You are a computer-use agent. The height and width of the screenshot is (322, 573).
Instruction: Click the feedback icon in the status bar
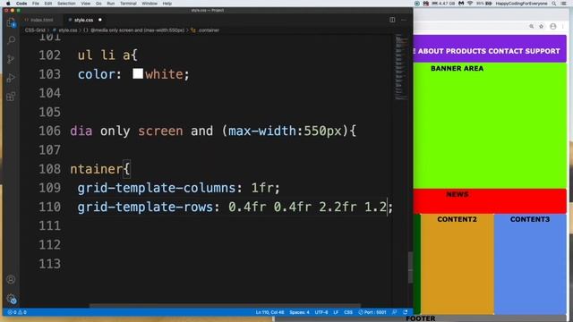click(394, 312)
